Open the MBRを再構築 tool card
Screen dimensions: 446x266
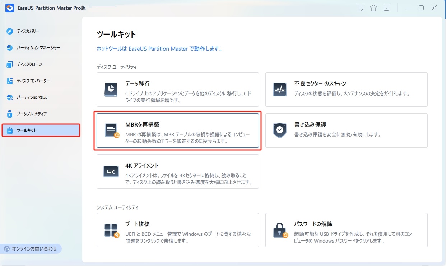tap(177, 130)
